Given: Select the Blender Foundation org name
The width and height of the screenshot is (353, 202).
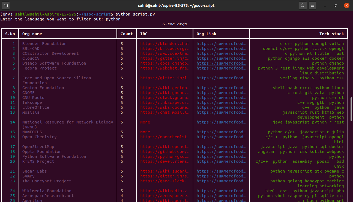Looking at the screenshot, I should point(44,44).
